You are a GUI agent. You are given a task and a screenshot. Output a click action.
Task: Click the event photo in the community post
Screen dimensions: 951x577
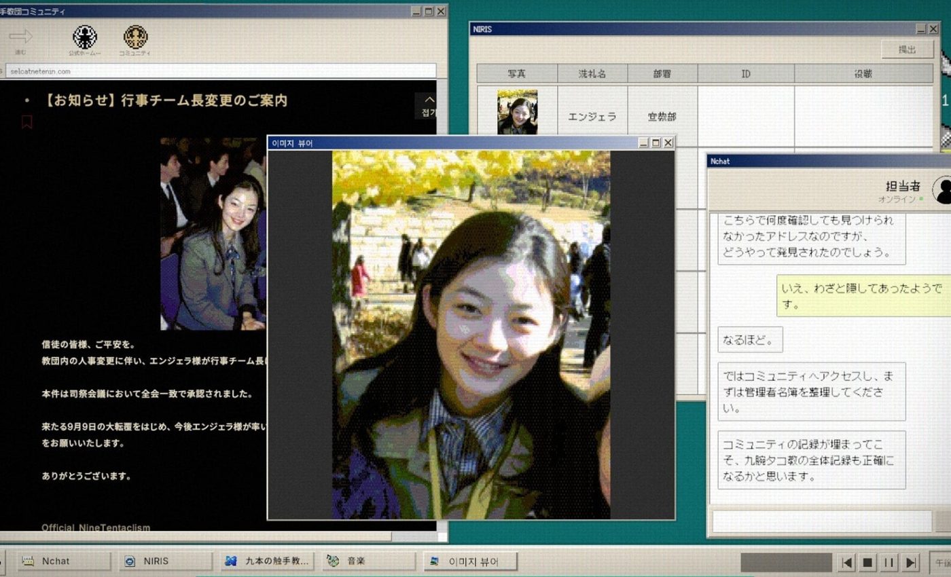tap(213, 234)
